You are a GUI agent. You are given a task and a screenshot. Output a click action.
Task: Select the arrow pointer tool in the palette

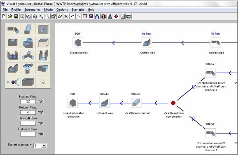[x=43, y=82]
